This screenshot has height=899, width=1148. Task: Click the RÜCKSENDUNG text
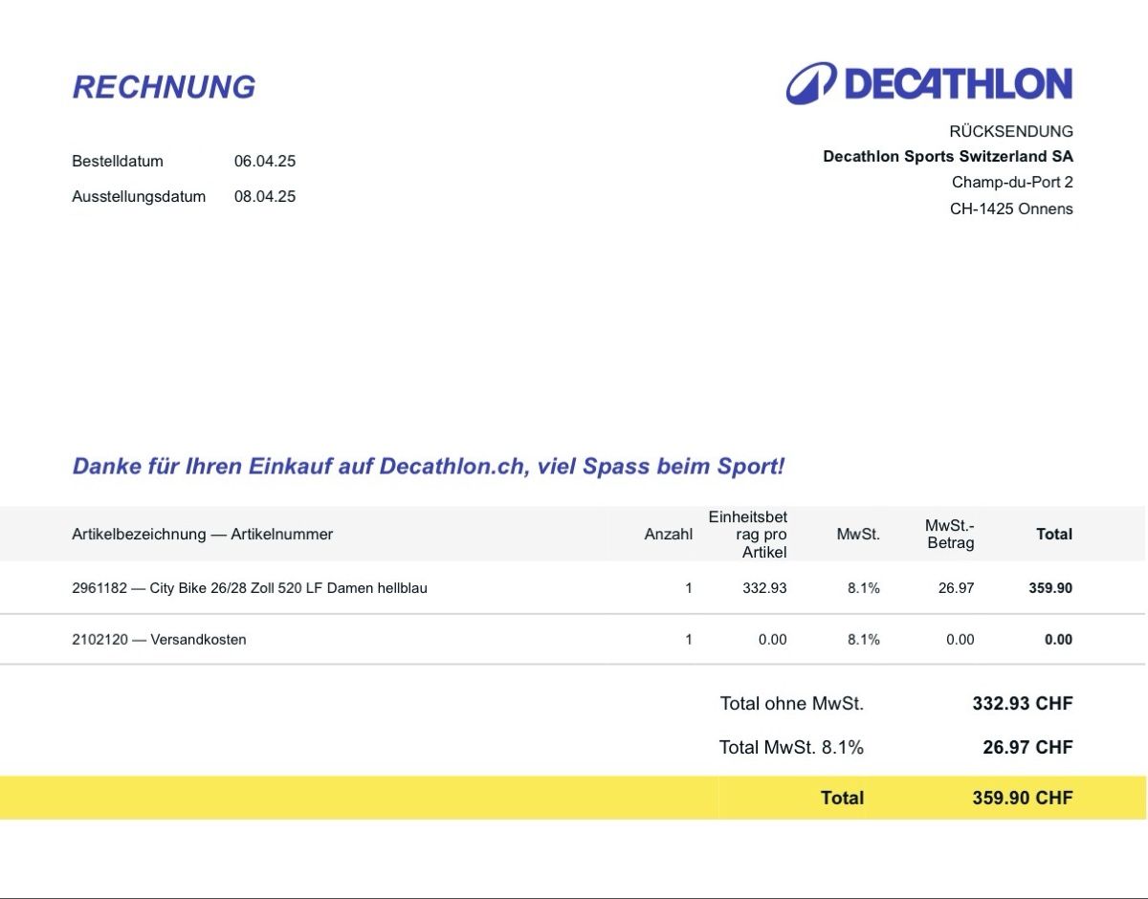[1011, 131]
